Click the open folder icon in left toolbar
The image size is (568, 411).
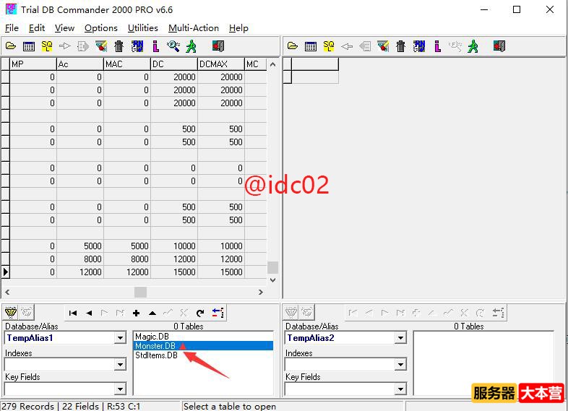10,46
